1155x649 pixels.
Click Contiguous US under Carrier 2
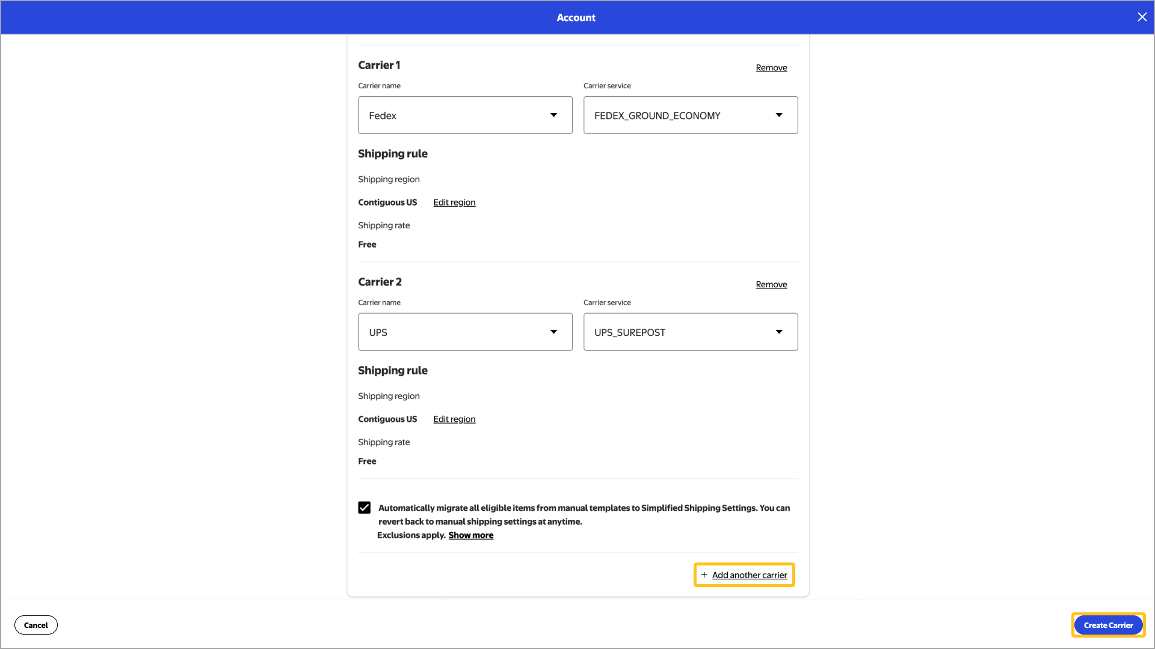click(387, 419)
